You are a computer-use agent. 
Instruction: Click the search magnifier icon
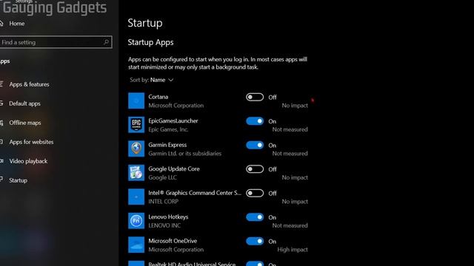coord(106,42)
